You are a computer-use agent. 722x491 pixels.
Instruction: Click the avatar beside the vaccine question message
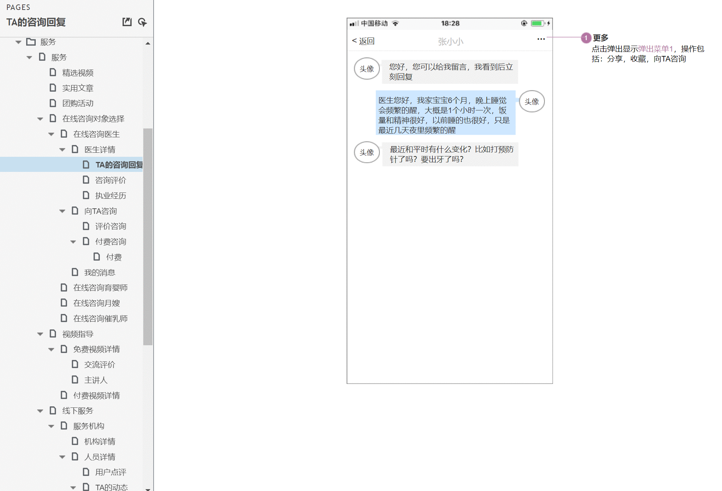point(367,152)
